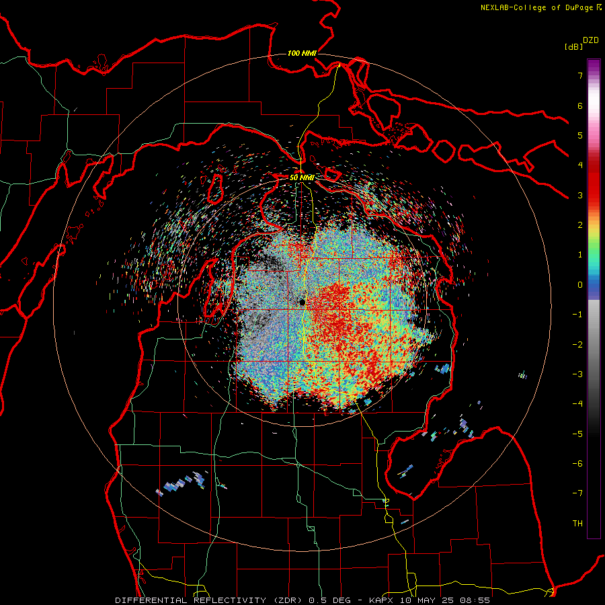Click the -2 value on the color scale
The width and height of the screenshot is (605, 605).
[x=577, y=345]
